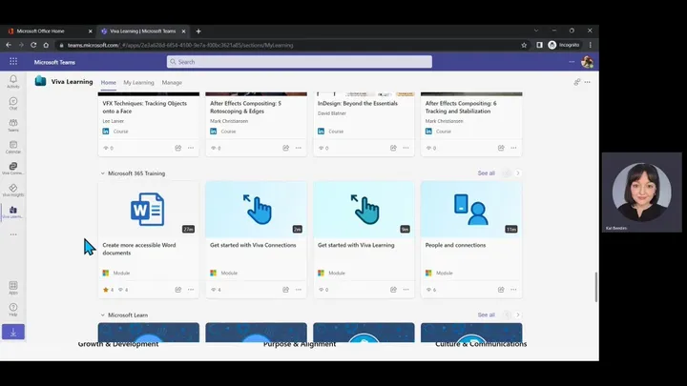Open Word document module thumbnail
This screenshot has height=386, width=687.
tap(149, 210)
